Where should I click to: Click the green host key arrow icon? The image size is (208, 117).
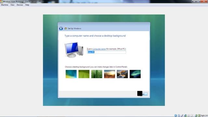199,116
